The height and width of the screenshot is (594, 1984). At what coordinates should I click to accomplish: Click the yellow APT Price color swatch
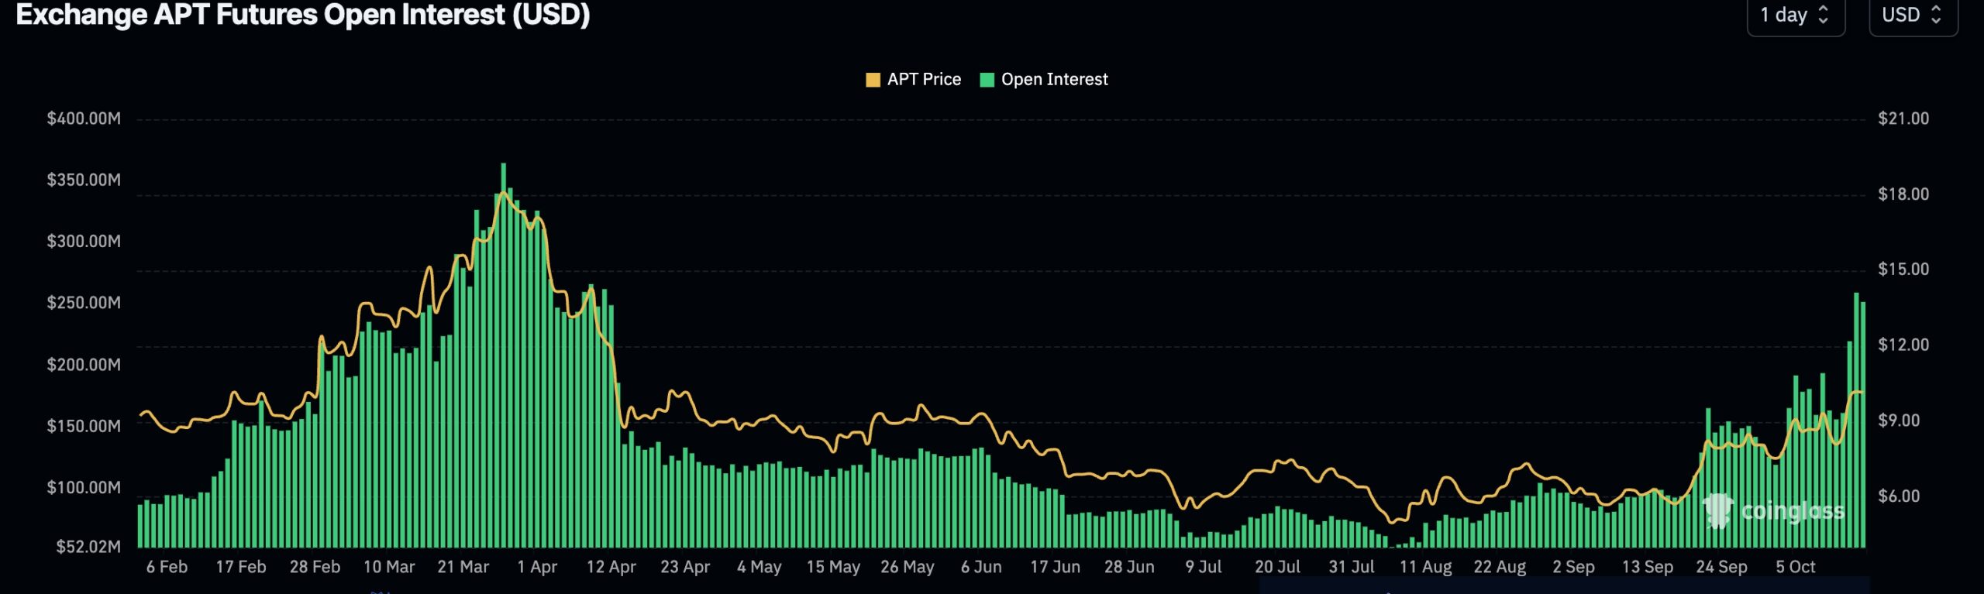click(x=873, y=80)
